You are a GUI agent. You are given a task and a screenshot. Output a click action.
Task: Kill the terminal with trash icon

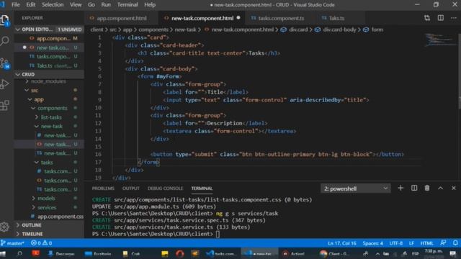click(427, 188)
